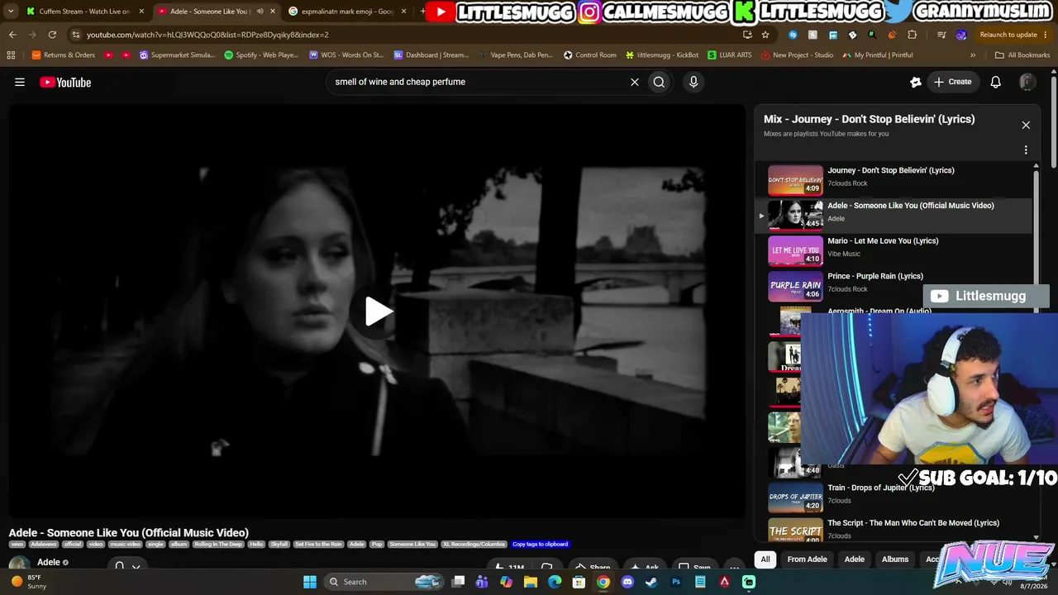Open the Returns & Orders bookmark
The height and width of the screenshot is (595, 1058).
(63, 55)
